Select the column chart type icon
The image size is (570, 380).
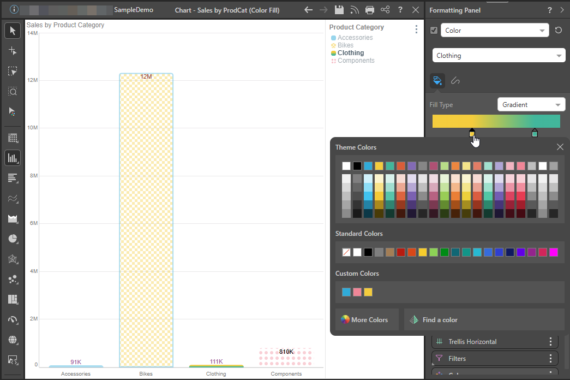[13, 158]
